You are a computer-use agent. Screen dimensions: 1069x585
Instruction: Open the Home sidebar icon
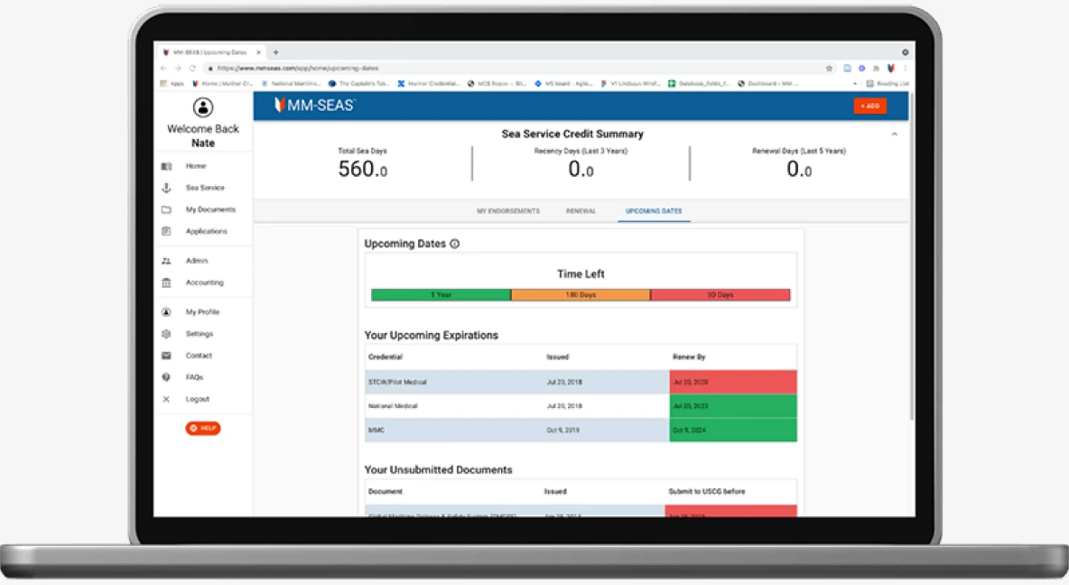tap(166, 166)
